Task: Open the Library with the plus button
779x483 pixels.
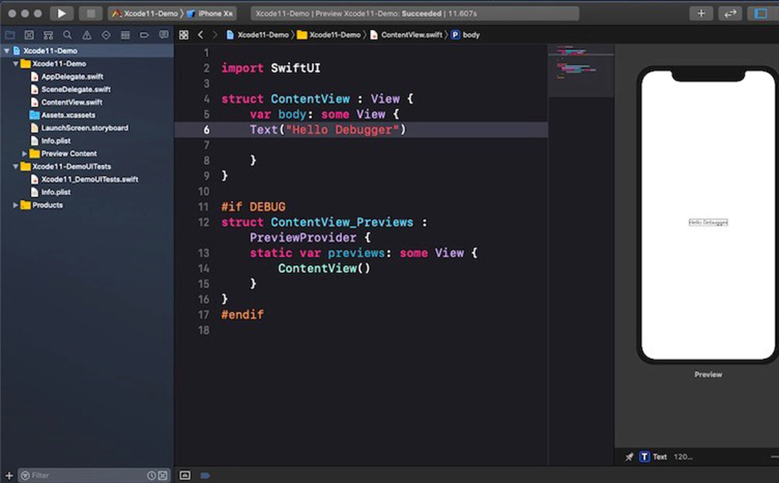Action: click(x=701, y=13)
